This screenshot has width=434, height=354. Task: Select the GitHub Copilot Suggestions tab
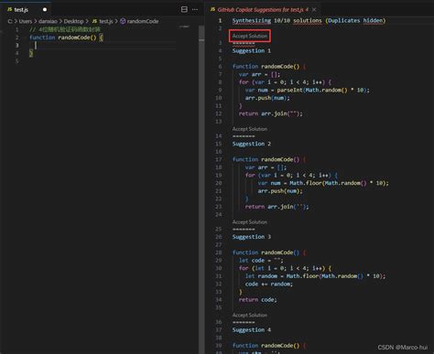[263, 10]
